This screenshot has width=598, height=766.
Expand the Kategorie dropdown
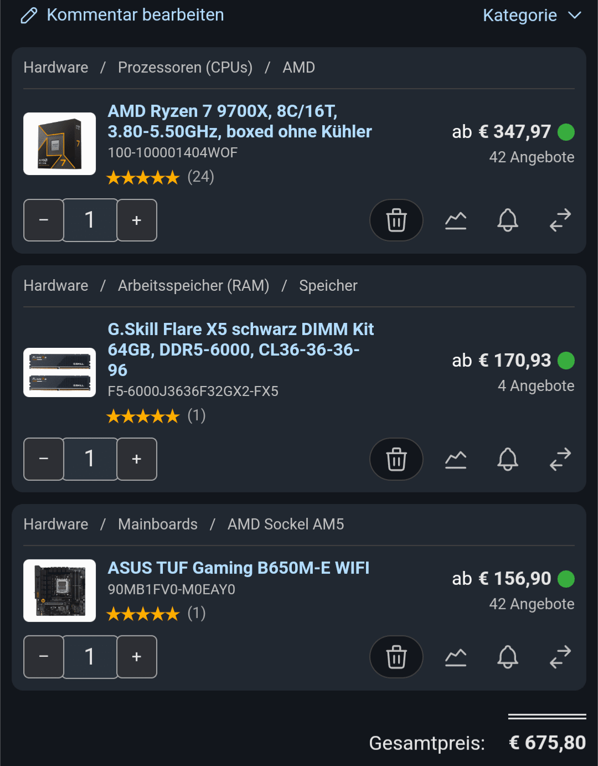coord(532,16)
